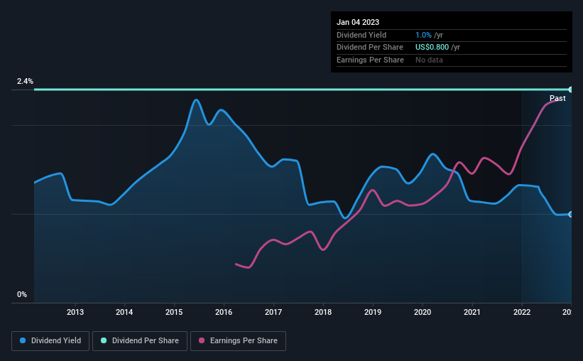
Task: Toggle the Dividend Yield legend button
Action: pyautogui.click(x=50, y=341)
